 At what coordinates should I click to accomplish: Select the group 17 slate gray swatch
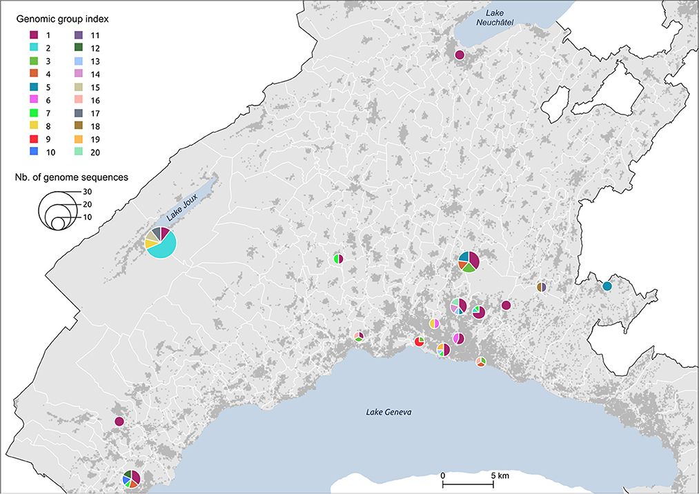point(79,112)
